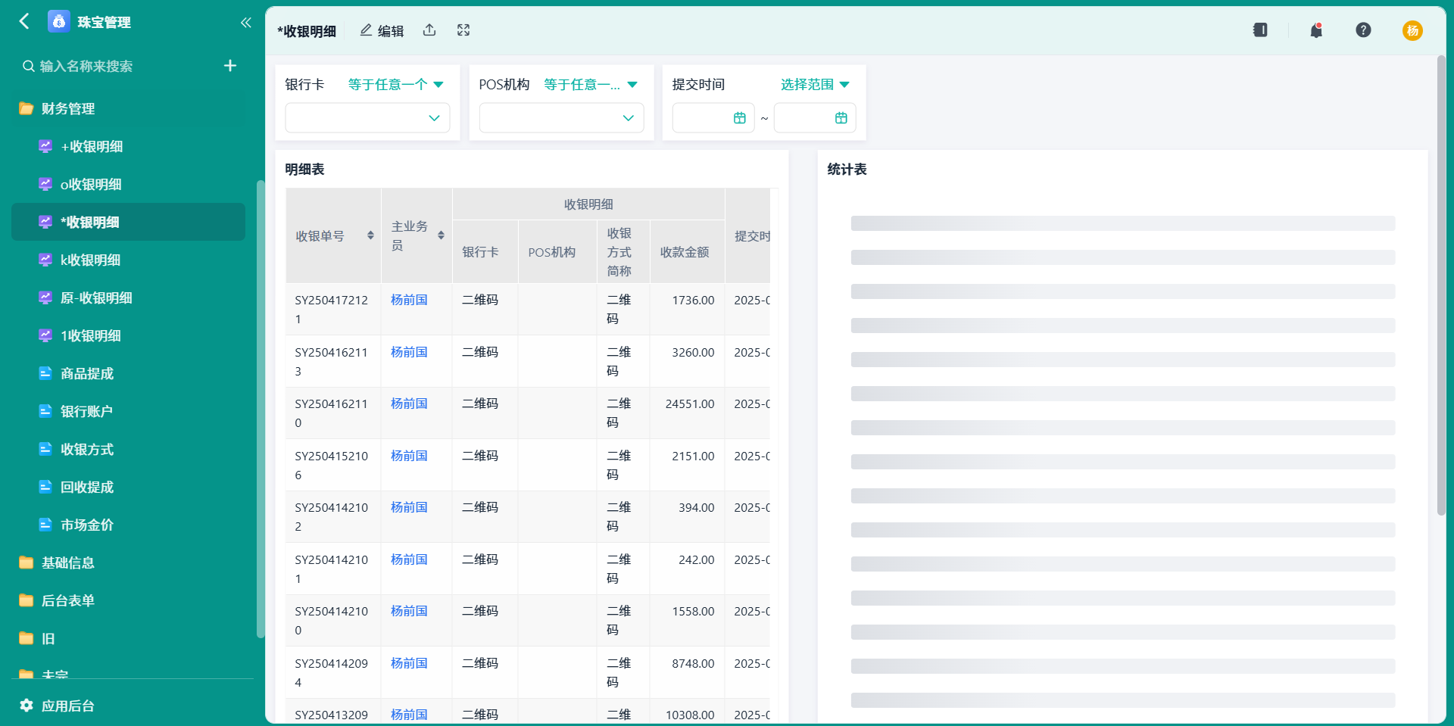
Task: Expand the 基础信息 folder
Action: pyautogui.click(x=128, y=562)
